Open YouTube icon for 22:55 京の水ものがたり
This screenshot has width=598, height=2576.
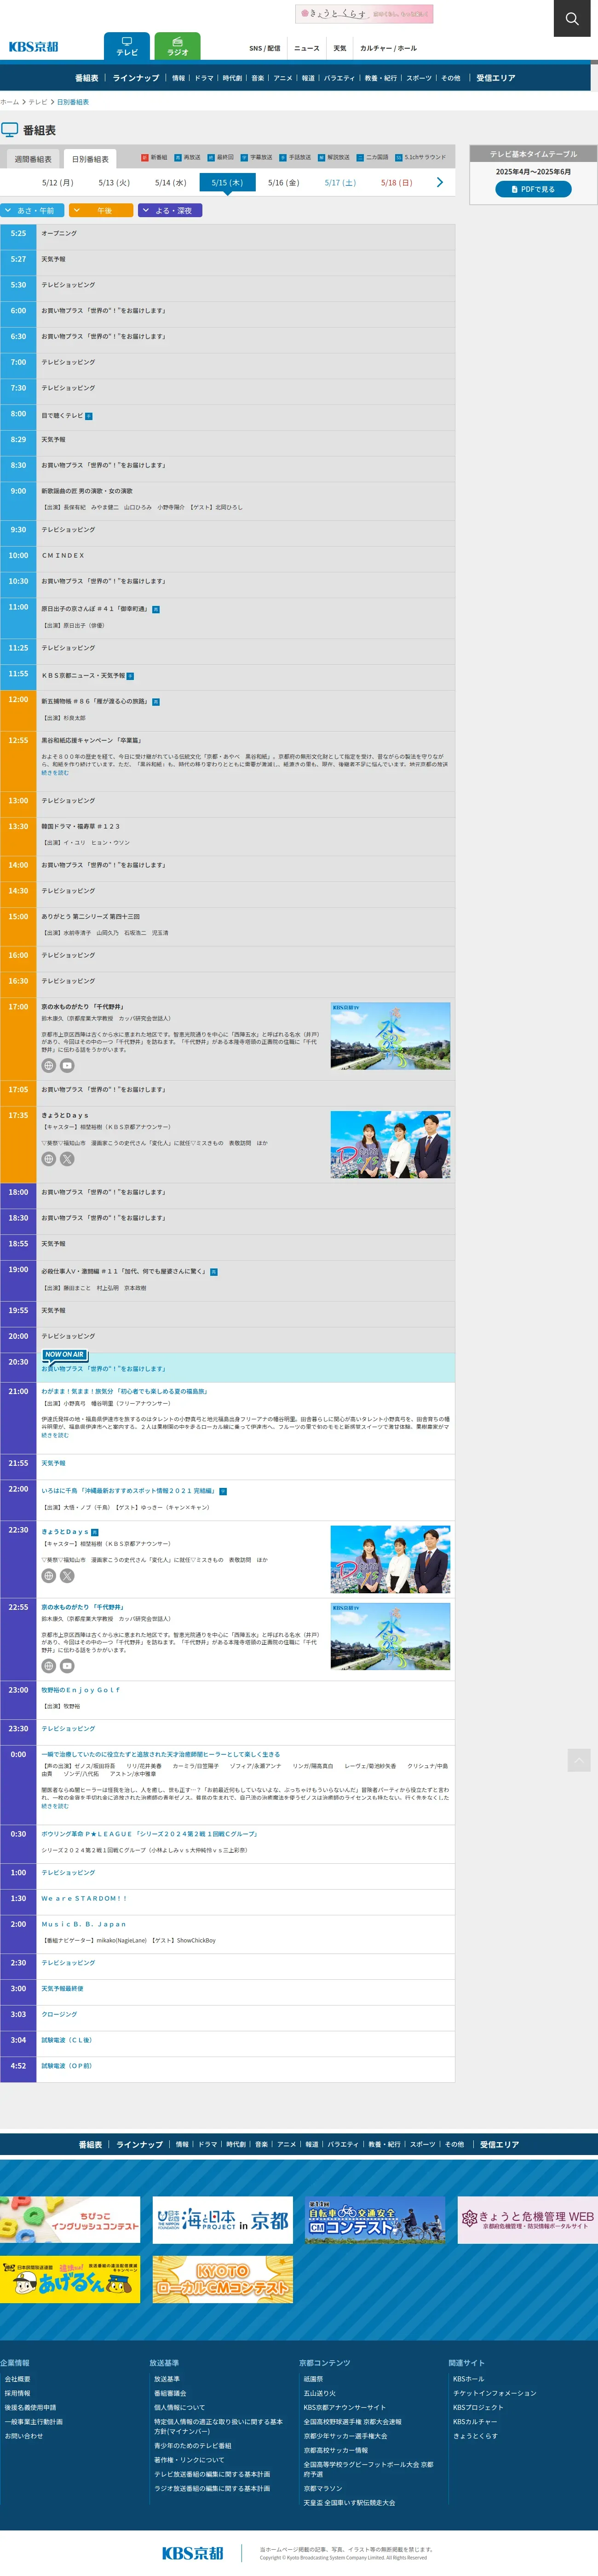pos(67,1666)
